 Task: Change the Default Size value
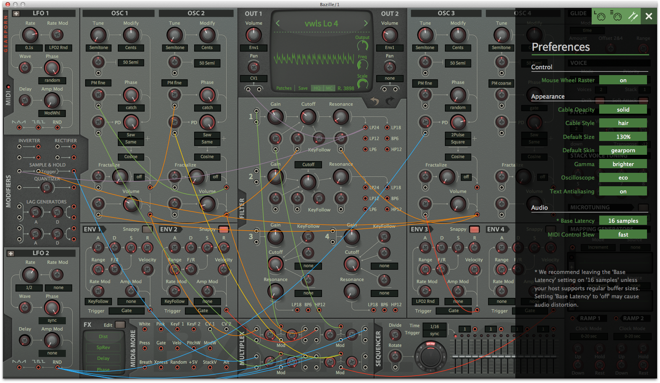623,137
